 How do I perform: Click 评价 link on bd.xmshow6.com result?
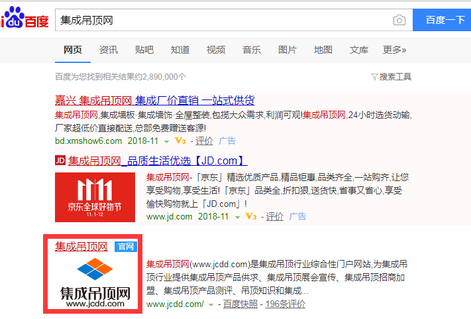click(204, 141)
